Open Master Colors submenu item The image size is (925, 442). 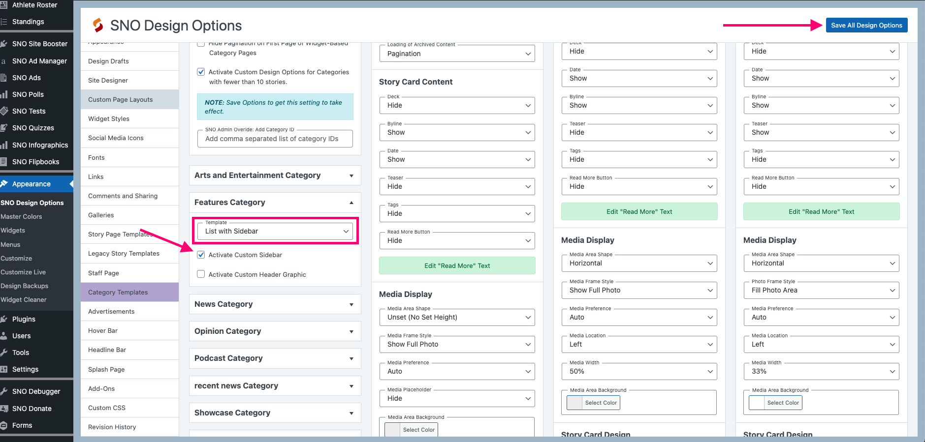[x=22, y=216]
